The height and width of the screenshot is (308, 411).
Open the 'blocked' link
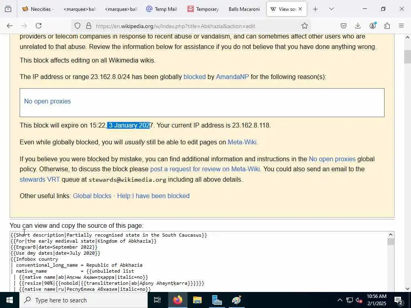pos(195,77)
